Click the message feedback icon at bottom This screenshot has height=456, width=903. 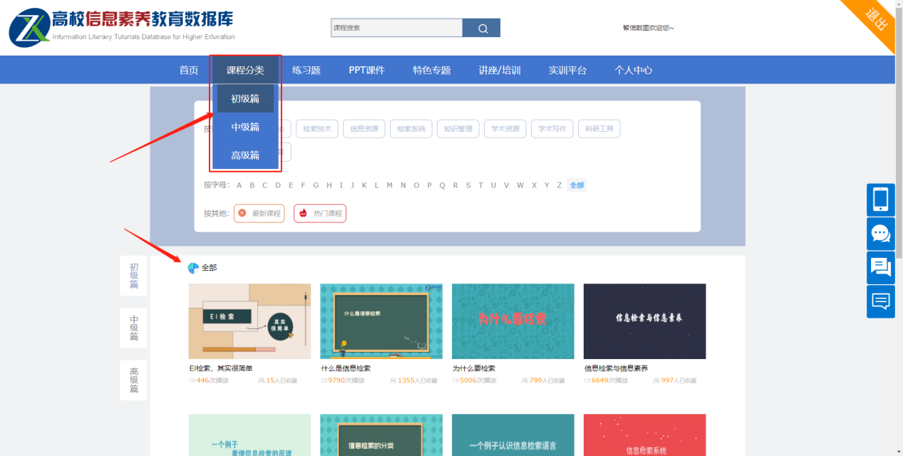point(880,301)
